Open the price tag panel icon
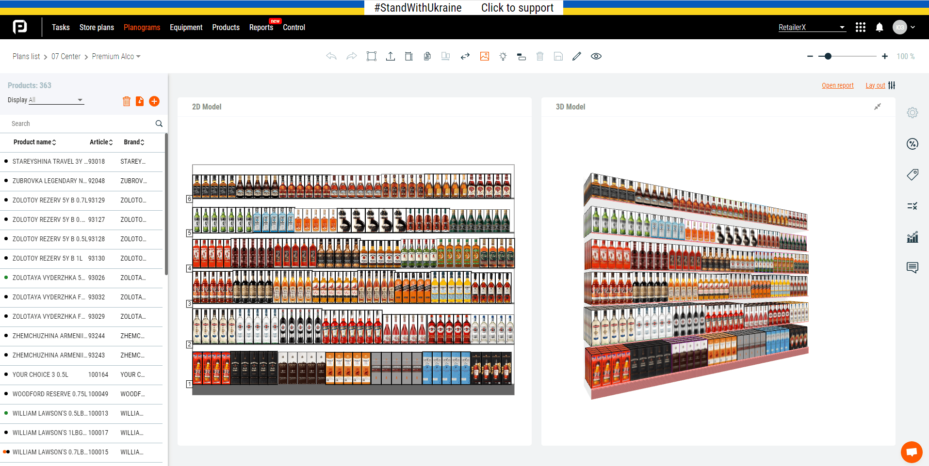Screen dimensions: 929x466 click(x=912, y=174)
